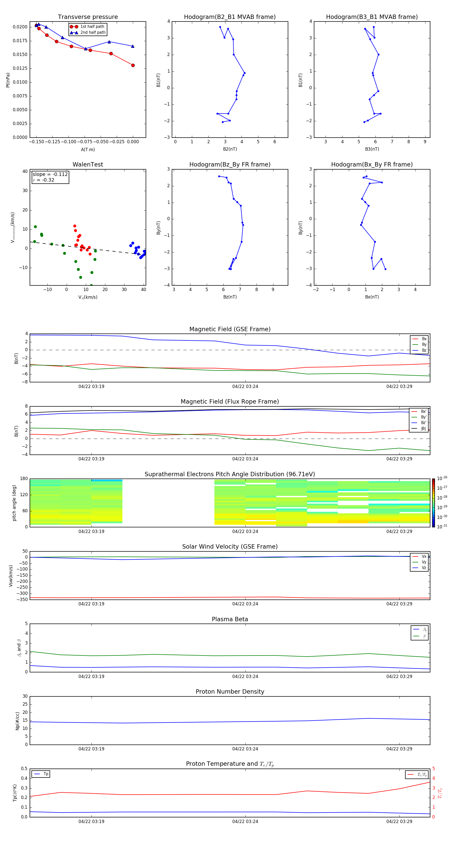Click the 'pitch angle (deg)' axis label
The image size is (460, 844).
coord(14,503)
